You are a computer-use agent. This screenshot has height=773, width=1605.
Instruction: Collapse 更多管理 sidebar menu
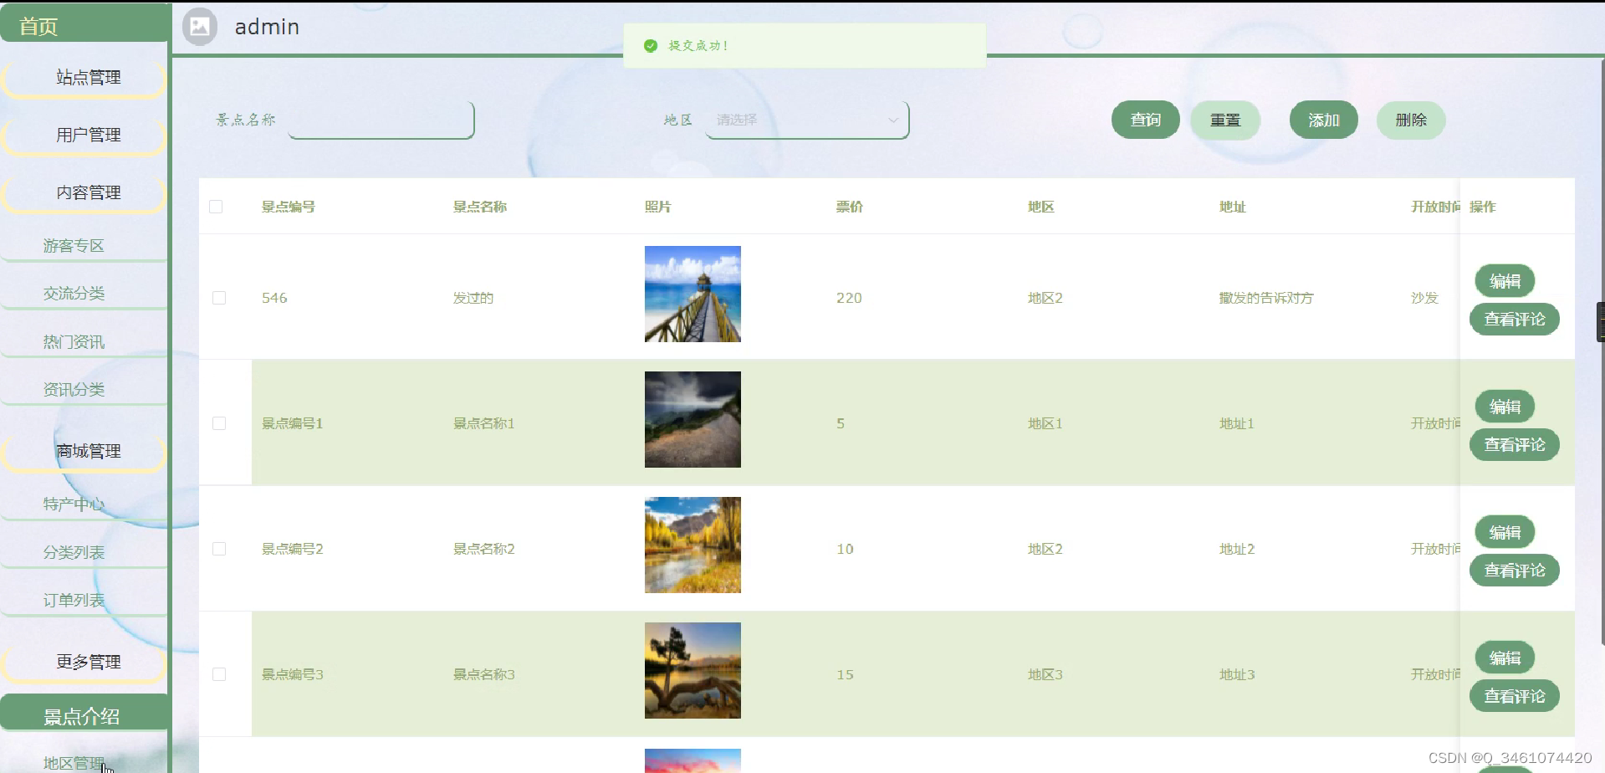[x=84, y=662]
